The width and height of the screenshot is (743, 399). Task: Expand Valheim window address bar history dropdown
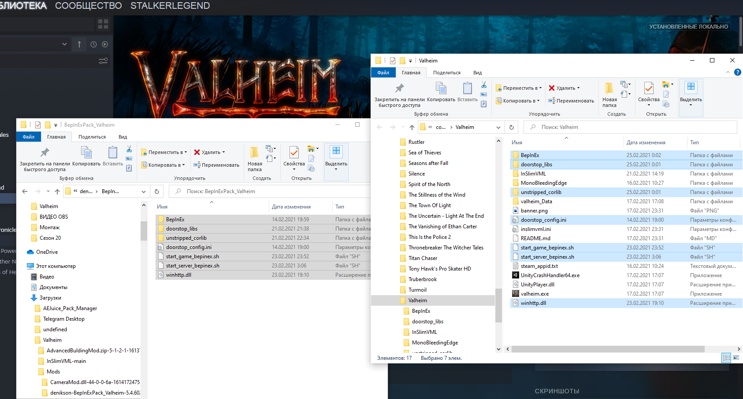pyautogui.click(x=498, y=128)
